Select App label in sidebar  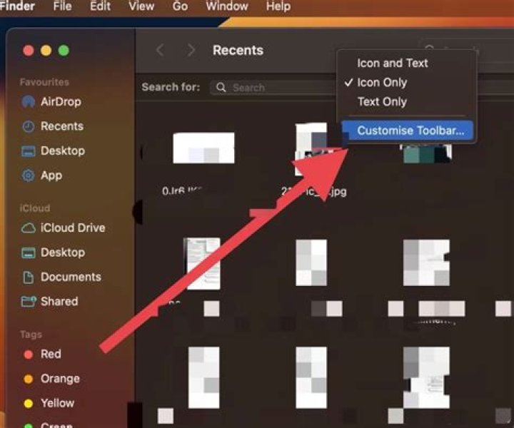pyautogui.click(x=51, y=176)
